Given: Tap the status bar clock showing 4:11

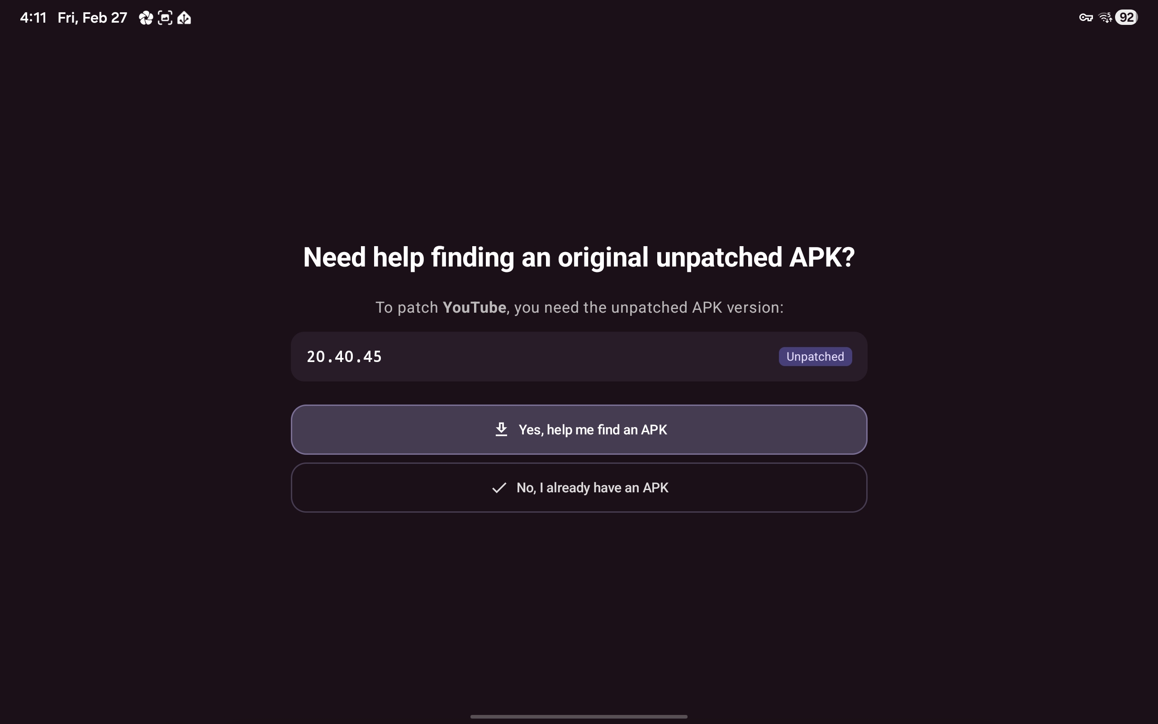Looking at the screenshot, I should click(x=33, y=18).
